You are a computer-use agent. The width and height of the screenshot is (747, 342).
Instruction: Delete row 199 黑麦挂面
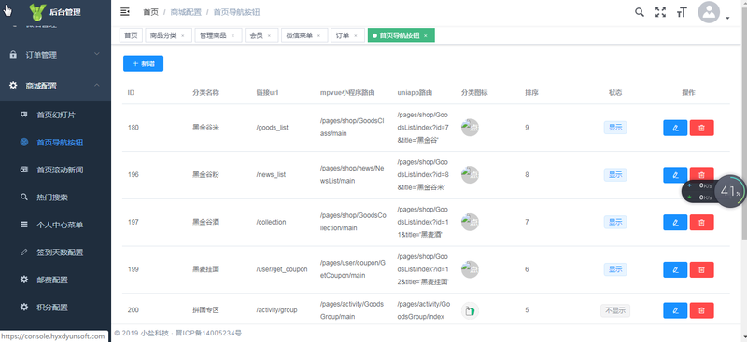coord(702,269)
